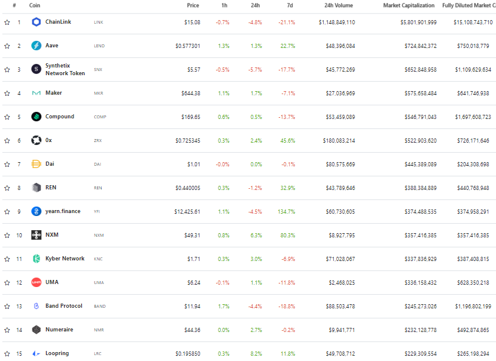
Task: Star the NXM coin row
Action: coord(7,236)
